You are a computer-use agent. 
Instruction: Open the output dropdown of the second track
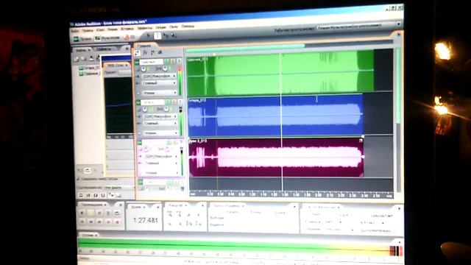160,123
